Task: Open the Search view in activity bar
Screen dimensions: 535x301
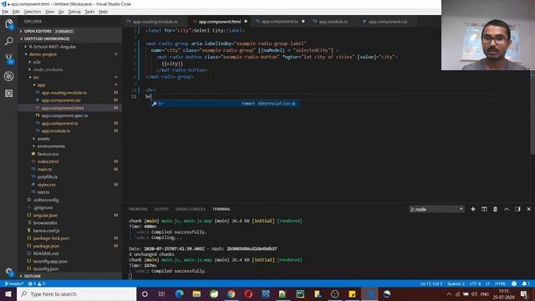Action: point(9,41)
